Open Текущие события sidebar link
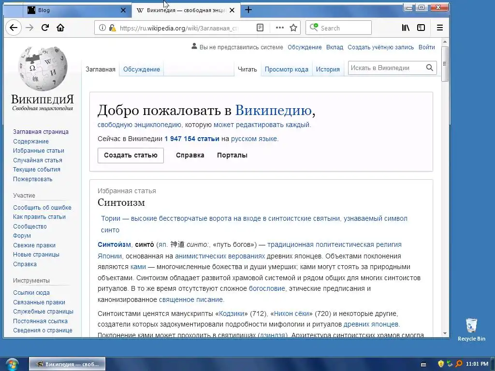The width and height of the screenshot is (495, 371). click(x=37, y=170)
